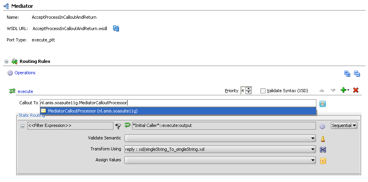Click the WSDL URL value AcceptProcessInCalloutAndReturn.wsdl
368x182 pixels.
point(70,29)
